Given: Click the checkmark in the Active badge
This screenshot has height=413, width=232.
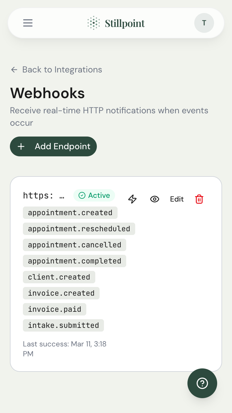Looking at the screenshot, I should pos(82,195).
